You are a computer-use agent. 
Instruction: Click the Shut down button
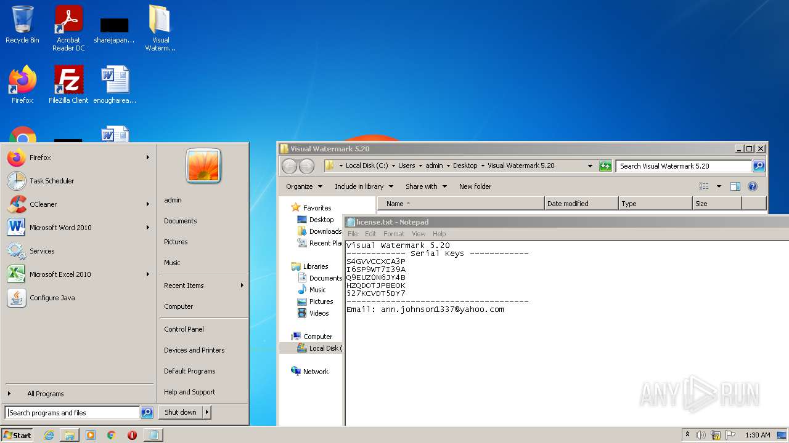[x=181, y=412]
